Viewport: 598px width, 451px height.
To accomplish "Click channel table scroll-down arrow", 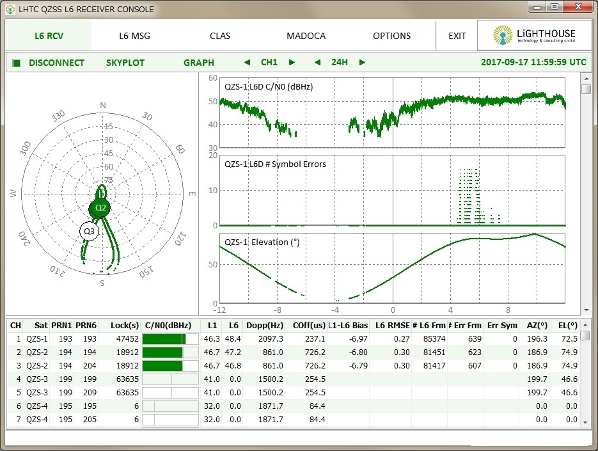I will coord(586,422).
